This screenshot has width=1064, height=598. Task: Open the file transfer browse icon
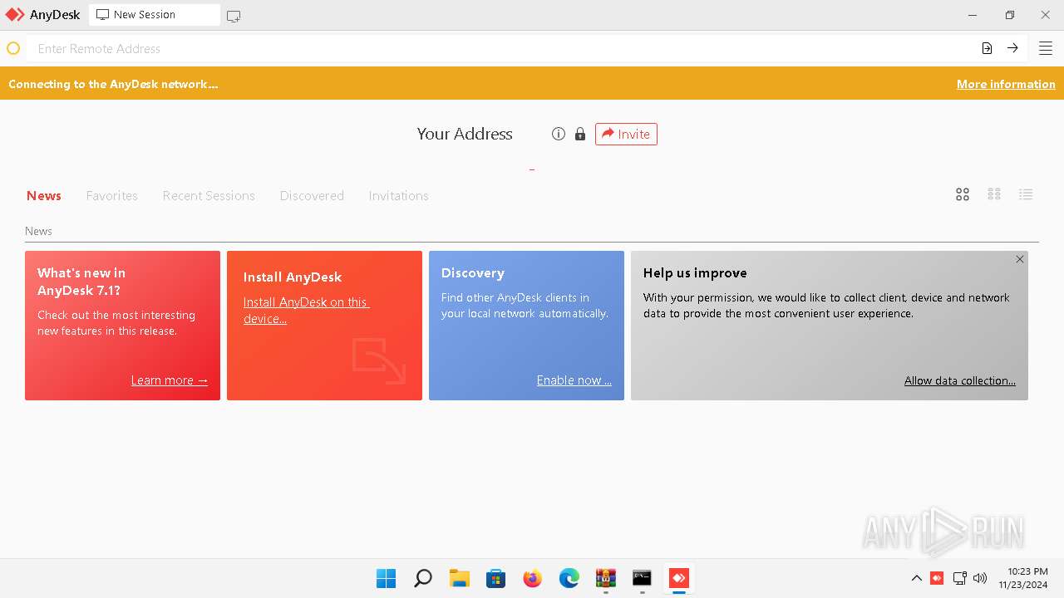click(x=987, y=48)
